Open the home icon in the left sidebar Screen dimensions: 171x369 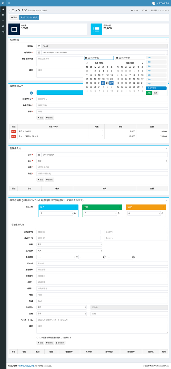pos(3,9)
